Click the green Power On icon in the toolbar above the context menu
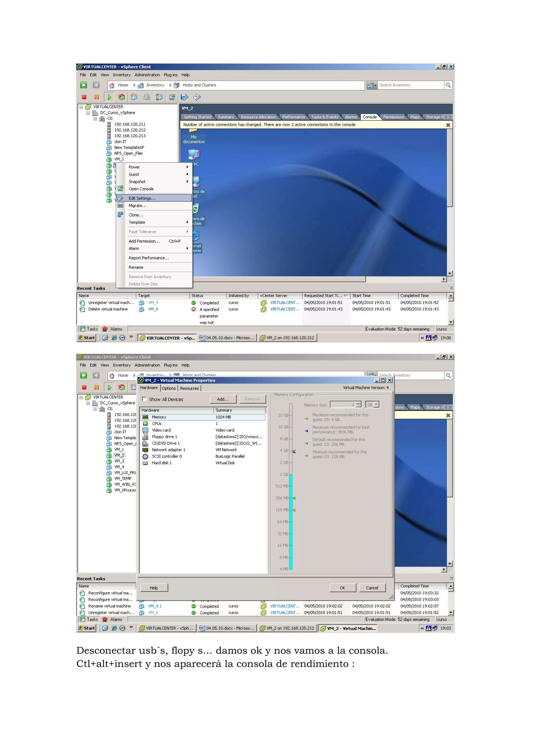Viewport: 533px width, 755px height. (109, 97)
